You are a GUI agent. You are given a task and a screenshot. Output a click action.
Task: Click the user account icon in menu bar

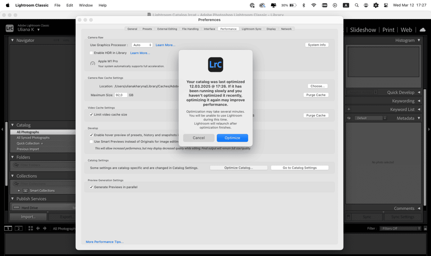coord(366,5)
